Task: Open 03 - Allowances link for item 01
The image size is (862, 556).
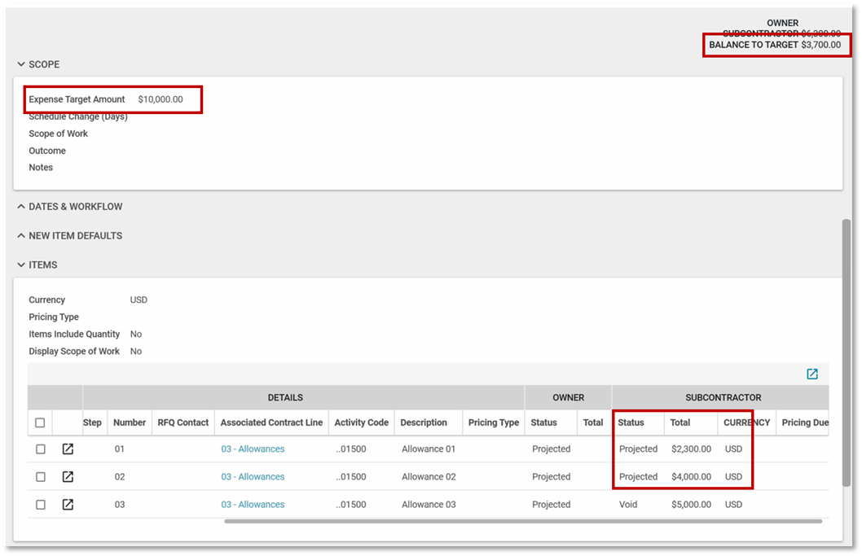Action: pos(253,449)
